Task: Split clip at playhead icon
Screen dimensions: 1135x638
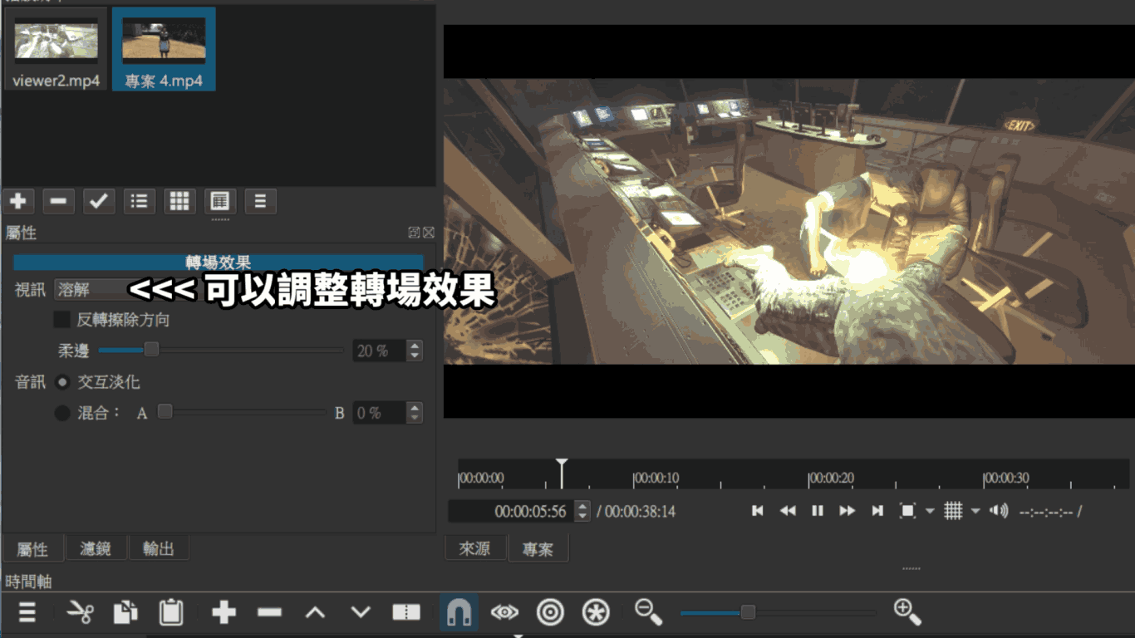Action: pos(406,613)
